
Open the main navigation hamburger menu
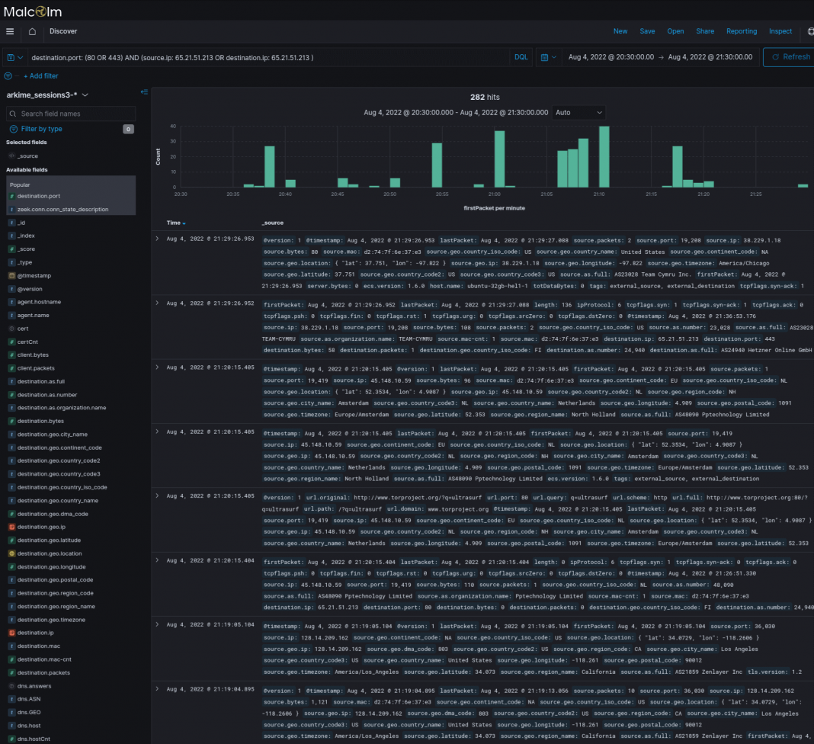pyautogui.click(x=10, y=31)
